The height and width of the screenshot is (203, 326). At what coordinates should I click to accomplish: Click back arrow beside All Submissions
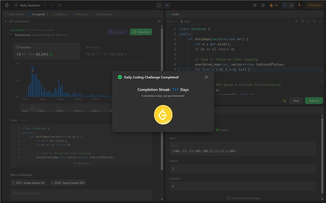click(x=6, y=21)
